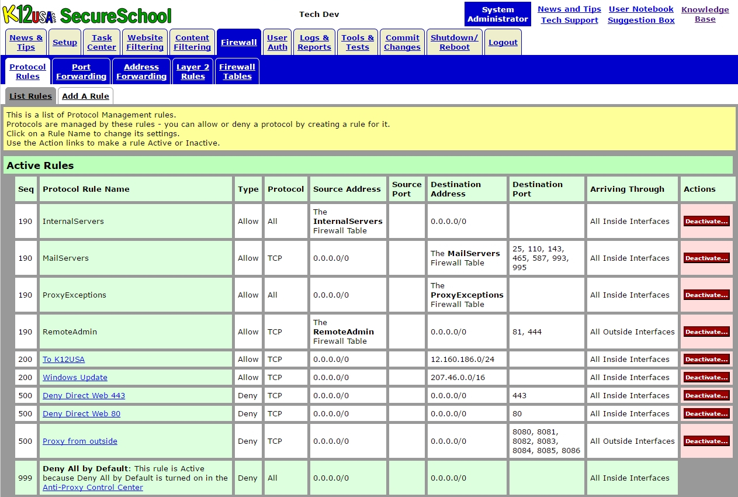Click the Tech Support link
The height and width of the screenshot is (497, 738).
[x=569, y=20]
